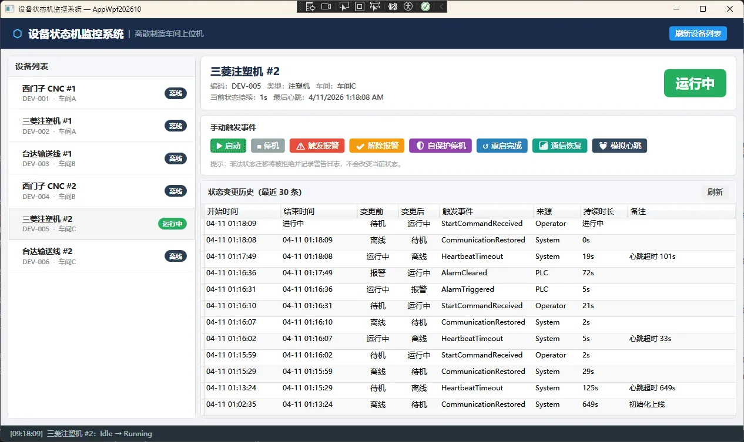Select the AlarmTriggered history row
The height and width of the screenshot is (442, 744).
point(468,289)
